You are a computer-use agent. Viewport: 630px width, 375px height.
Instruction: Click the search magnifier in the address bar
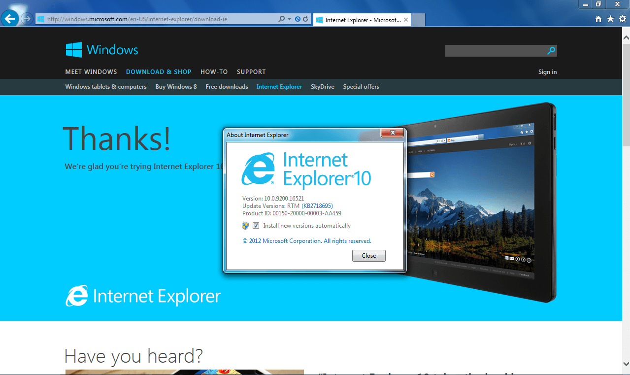(x=281, y=19)
